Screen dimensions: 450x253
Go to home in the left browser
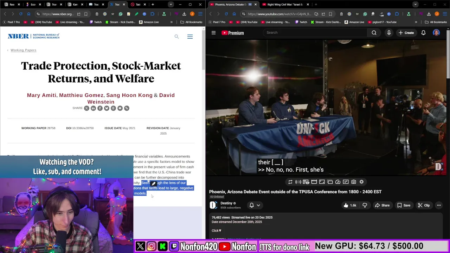click(x=28, y=14)
